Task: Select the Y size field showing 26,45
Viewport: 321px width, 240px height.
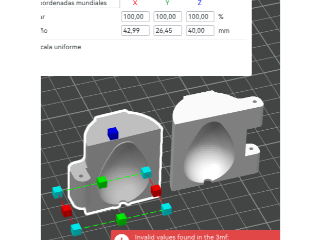Action: (x=167, y=31)
